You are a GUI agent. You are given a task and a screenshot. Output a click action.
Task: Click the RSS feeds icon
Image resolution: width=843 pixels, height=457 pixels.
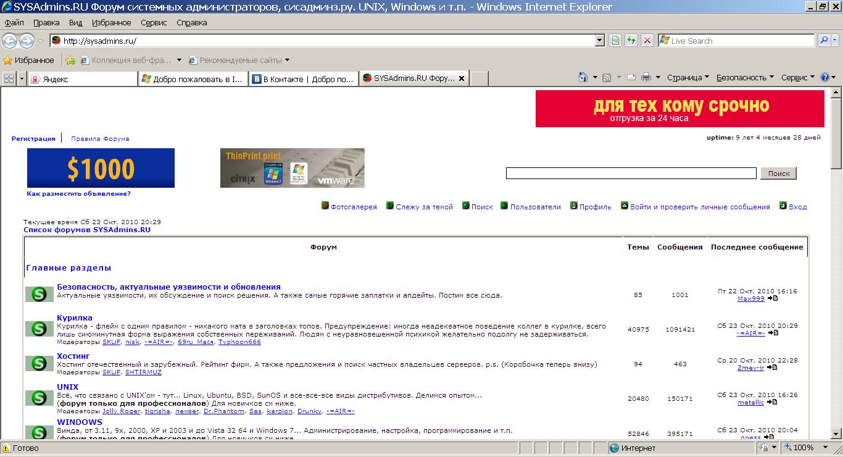pyautogui.click(x=607, y=78)
